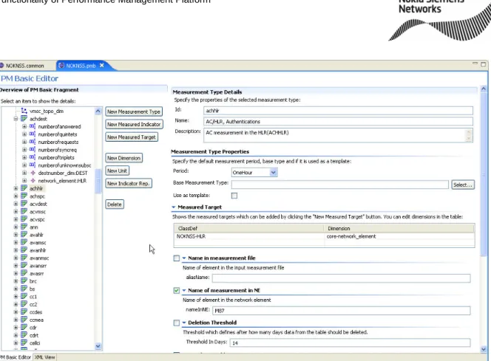
Task: Expand the achhlr tree node
Action: [x=16, y=188]
